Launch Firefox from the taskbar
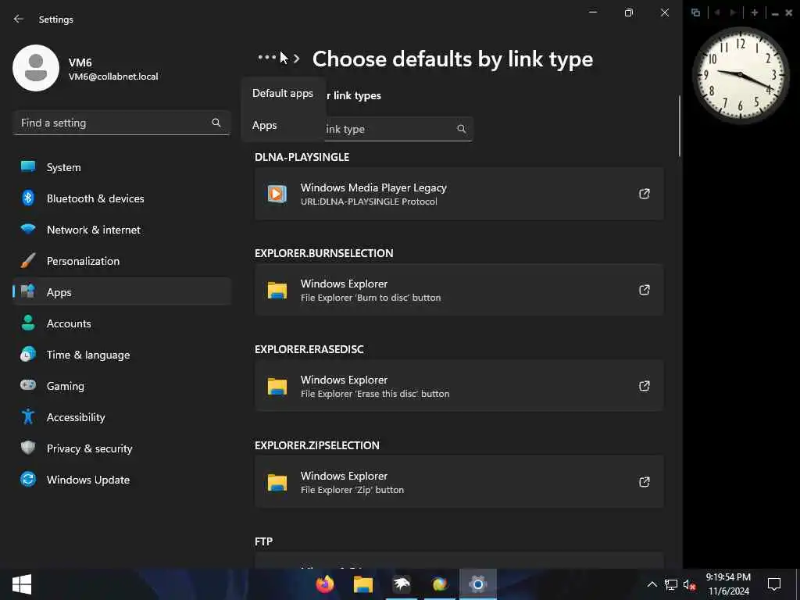Screen dimensions: 800x600 point(324,584)
